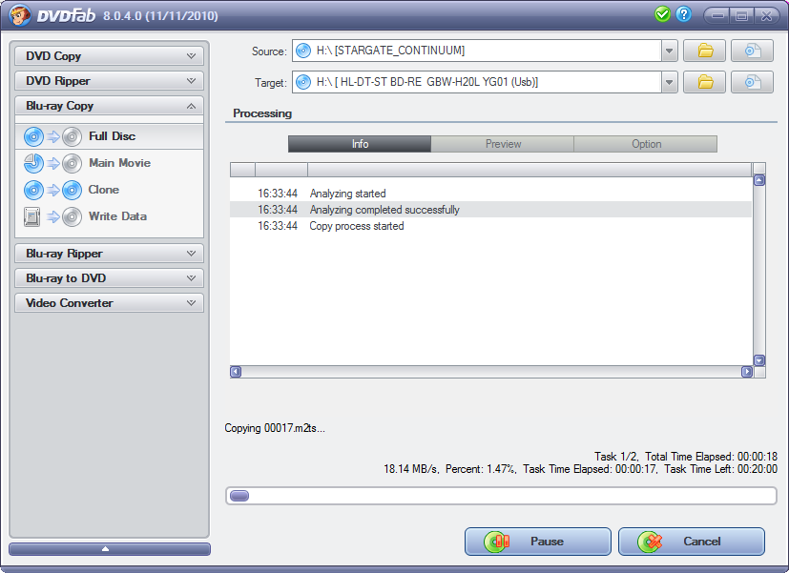
Task: Click the disc icon in Target field
Action: (303, 82)
